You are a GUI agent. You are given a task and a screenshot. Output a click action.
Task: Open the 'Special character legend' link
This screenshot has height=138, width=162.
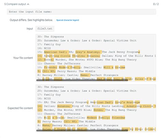point(68,20)
